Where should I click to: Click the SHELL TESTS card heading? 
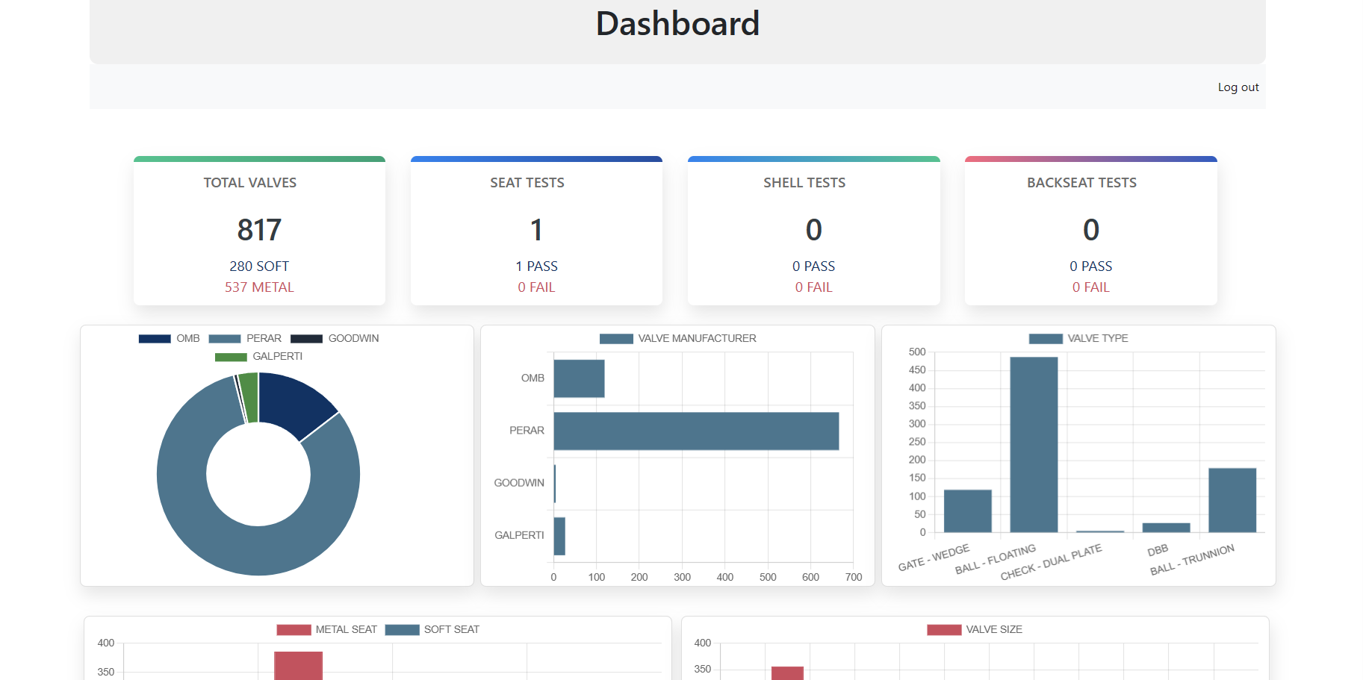tap(804, 183)
